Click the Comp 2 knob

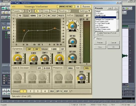pos(45,59)
